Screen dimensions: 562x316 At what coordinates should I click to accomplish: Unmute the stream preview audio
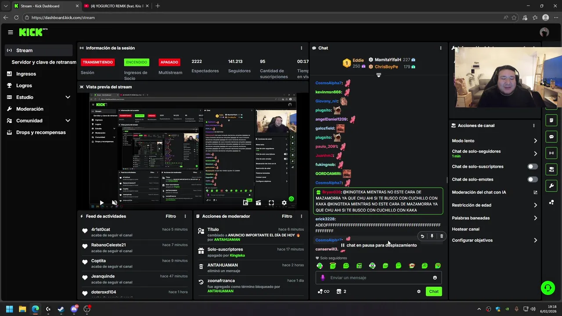coord(114,203)
